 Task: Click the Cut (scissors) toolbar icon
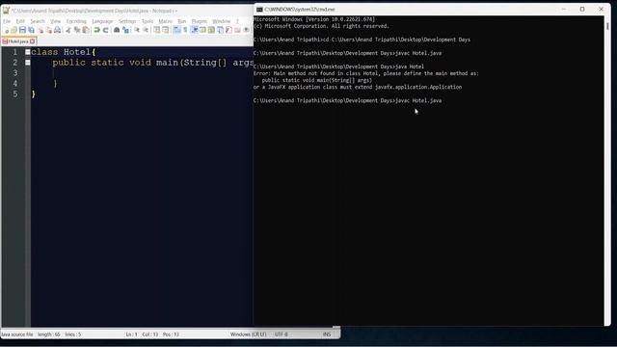[x=68, y=30]
